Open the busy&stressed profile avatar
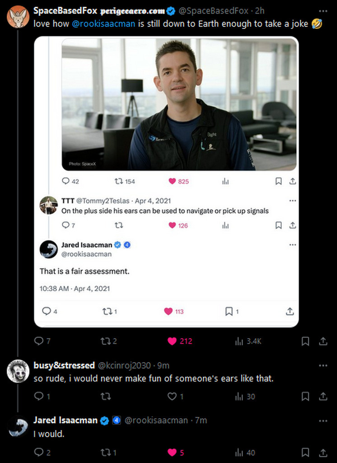The image size is (337, 463). 18,372
